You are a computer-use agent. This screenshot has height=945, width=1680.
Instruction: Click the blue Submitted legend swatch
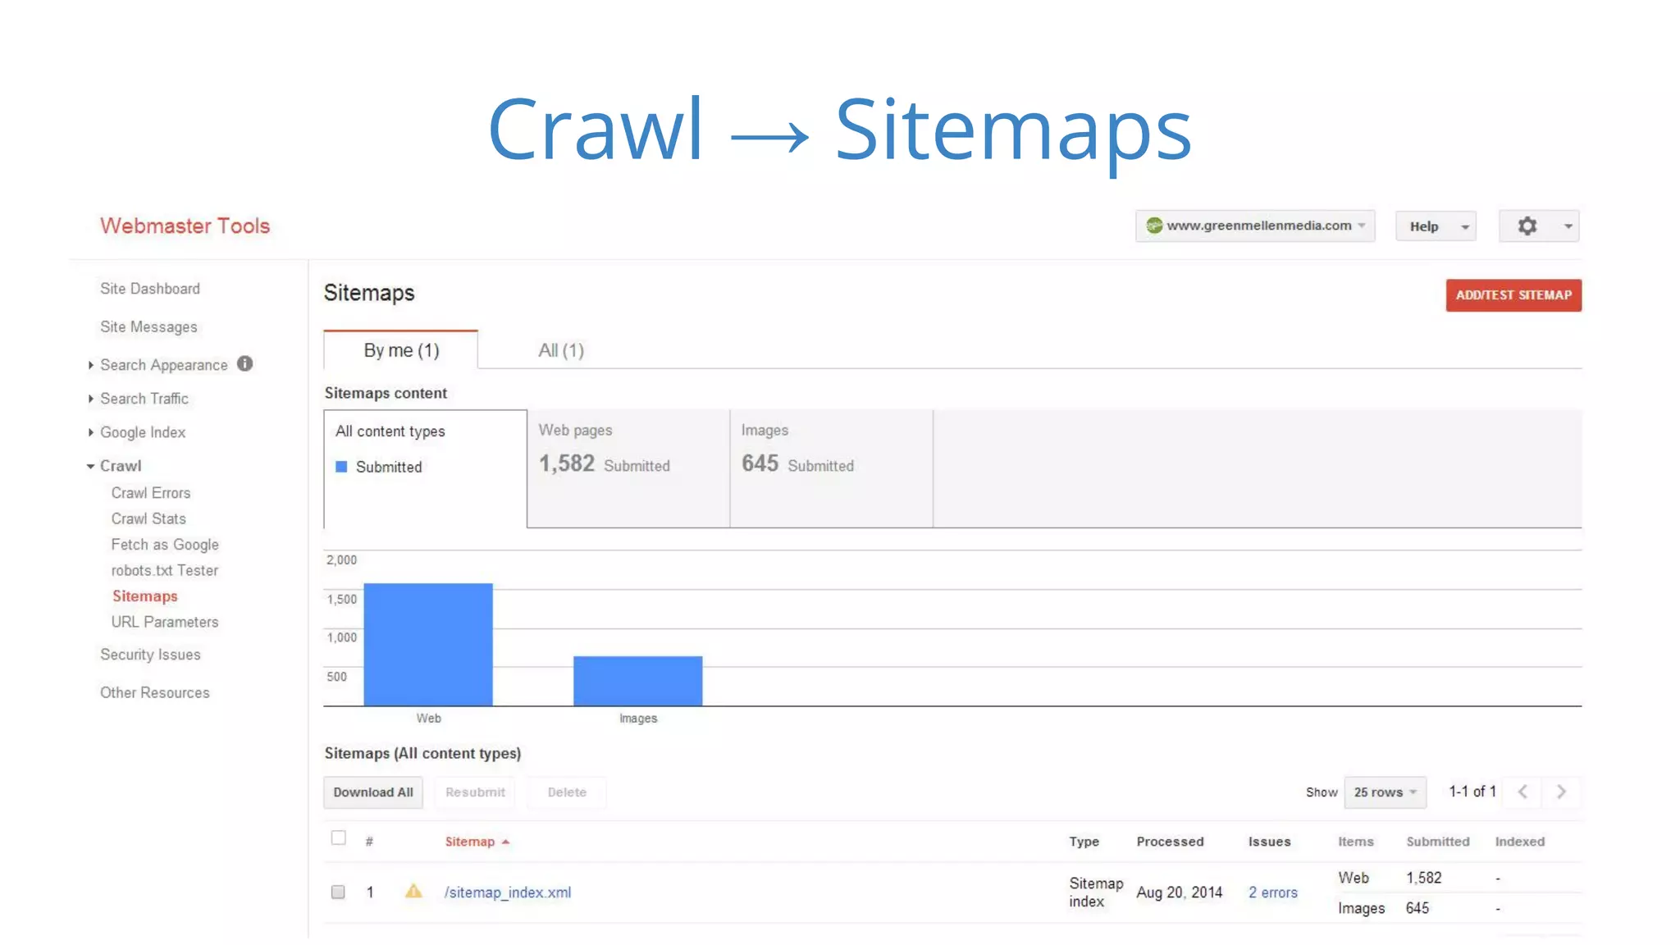point(341,467)
